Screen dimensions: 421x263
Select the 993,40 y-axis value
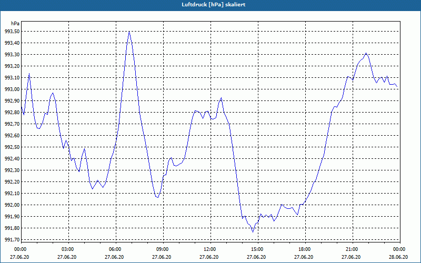click(12, 43)
